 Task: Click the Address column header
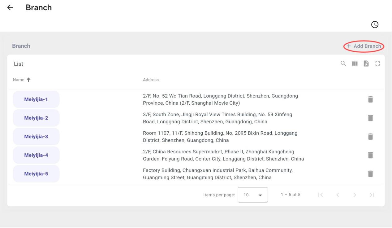tap(151, 80)
